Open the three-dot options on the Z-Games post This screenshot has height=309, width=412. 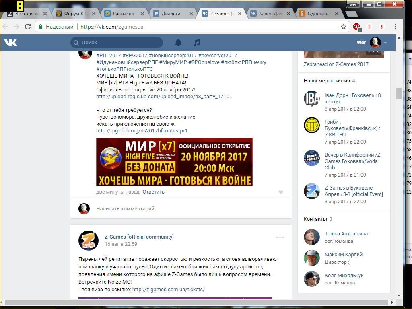click(x=280, y=237)
